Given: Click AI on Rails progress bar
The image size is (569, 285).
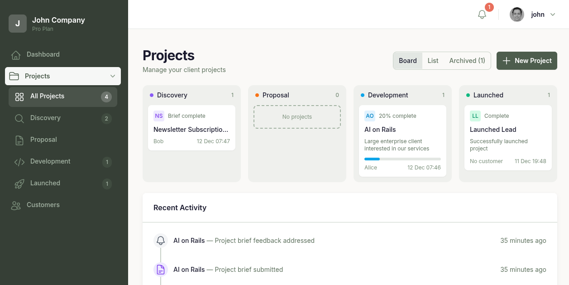Looking at the screenshot, I should click(x=402, y=159).
